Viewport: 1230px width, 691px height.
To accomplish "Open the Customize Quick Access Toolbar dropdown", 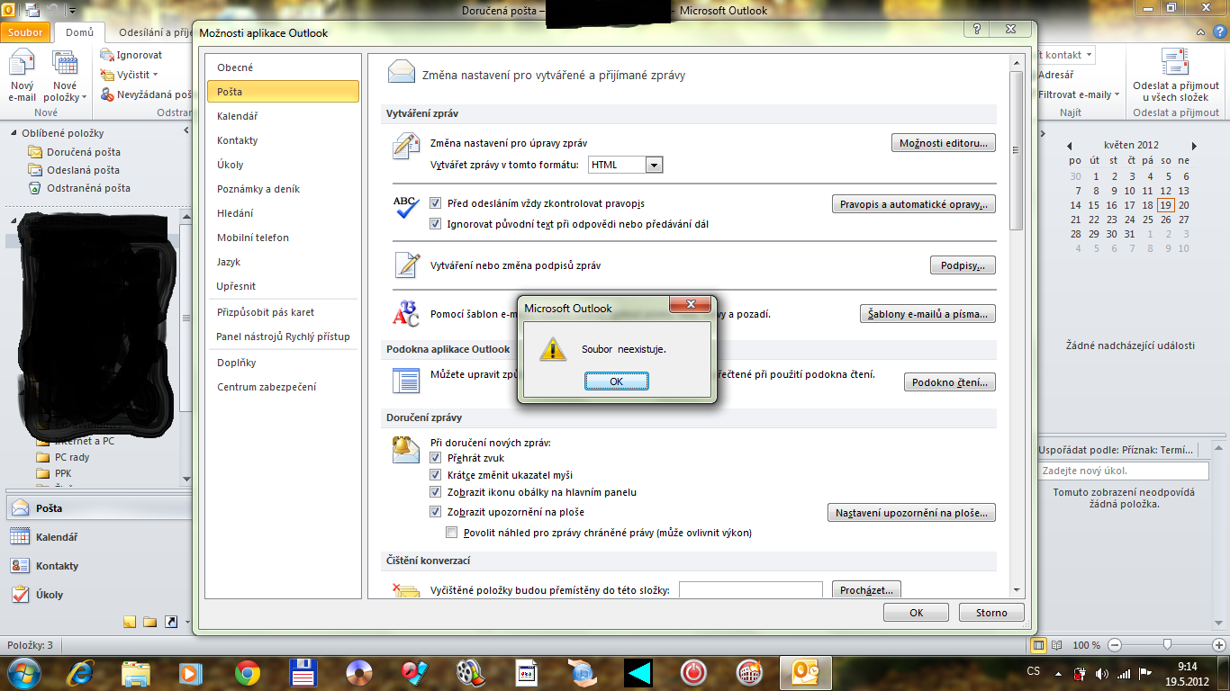I will tap(72, 11).
